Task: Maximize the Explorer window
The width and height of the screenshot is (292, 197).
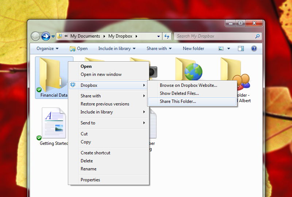Action: [241, 23]
